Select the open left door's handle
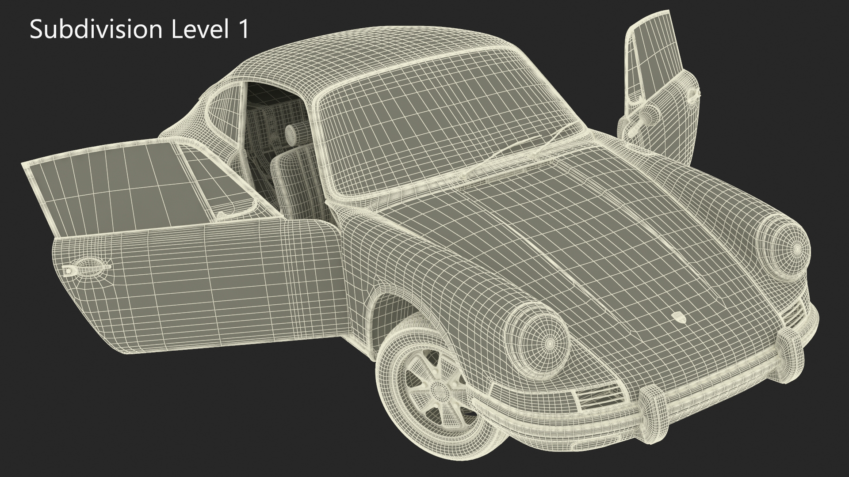The image size is (849, 477). (87, 268)
